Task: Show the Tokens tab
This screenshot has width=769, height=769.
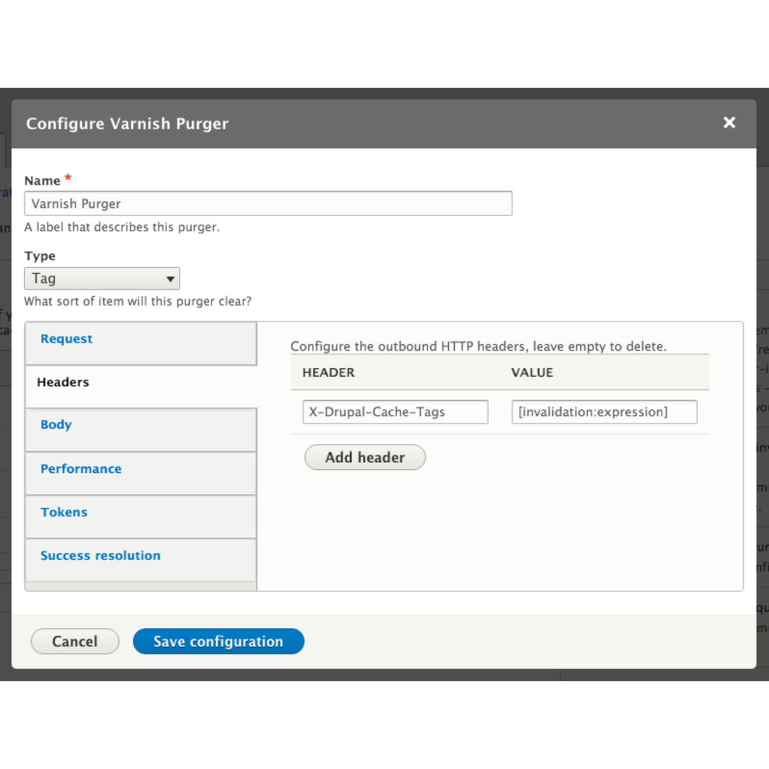Action: click(64, 512)
